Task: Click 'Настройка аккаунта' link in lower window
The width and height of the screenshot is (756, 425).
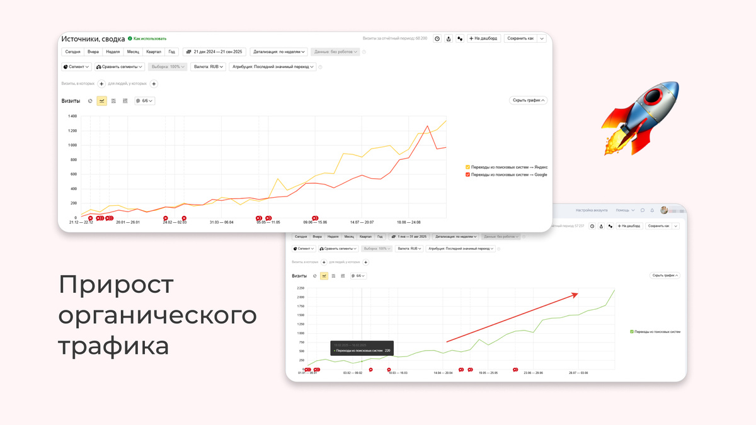Action: (592, 210)
